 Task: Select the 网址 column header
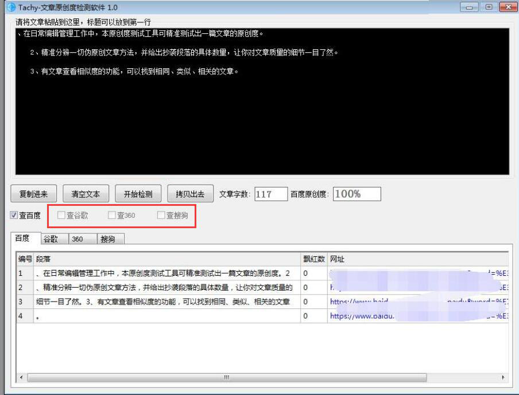pyautogui.click(x=418, y=259)
